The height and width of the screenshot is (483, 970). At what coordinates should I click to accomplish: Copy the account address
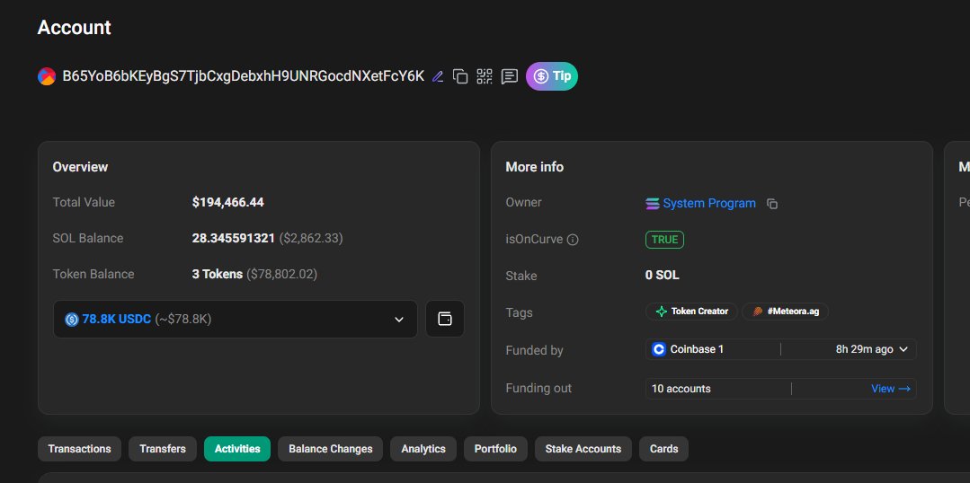(x=460, y=76)
